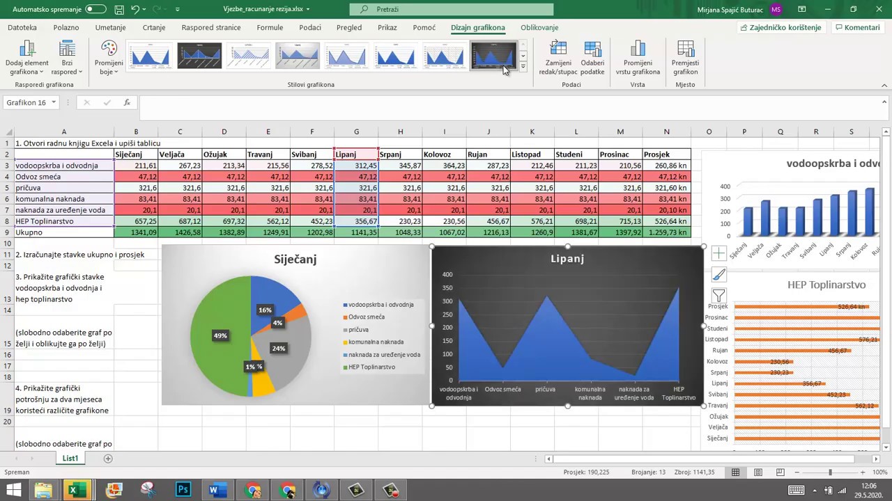Viewport: 892px width, 501px height.
Task: Select the first chart style thumbnail
Action: 151,56
